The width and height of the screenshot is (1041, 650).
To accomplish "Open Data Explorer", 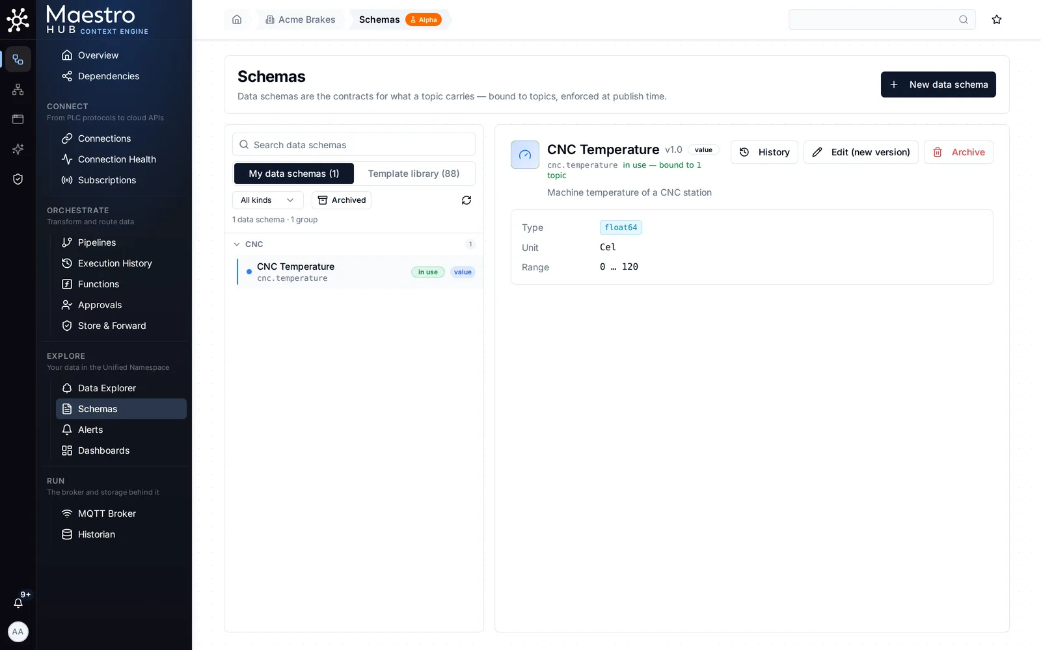I will click(121, 388).
